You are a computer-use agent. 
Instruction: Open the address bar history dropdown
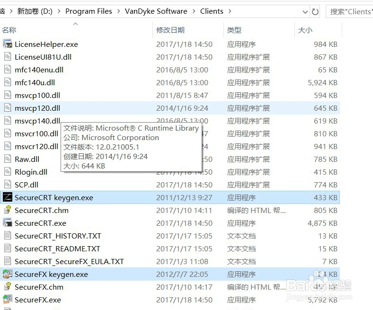tap(305, 12)
